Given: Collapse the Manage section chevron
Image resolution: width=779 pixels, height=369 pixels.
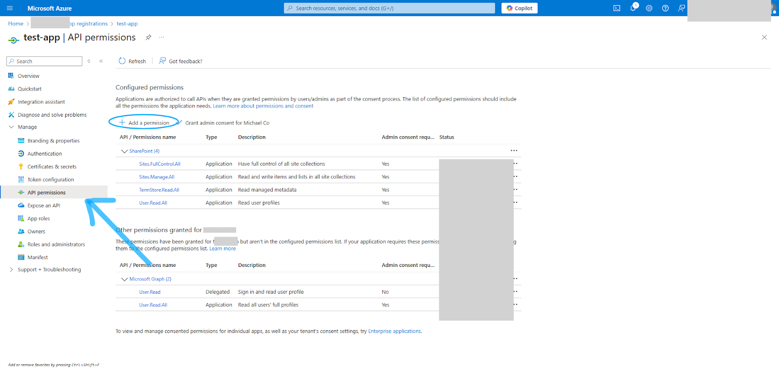Looking at the screenshot, I should click(x=11, y=127).
